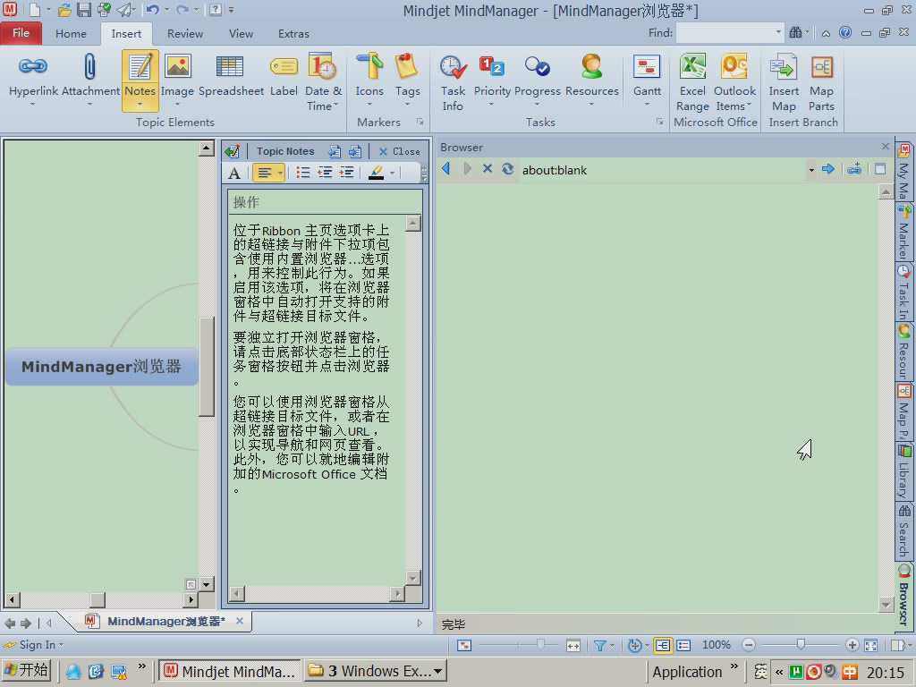Toggle the Notes button in Topic Elements

point(140,80)
